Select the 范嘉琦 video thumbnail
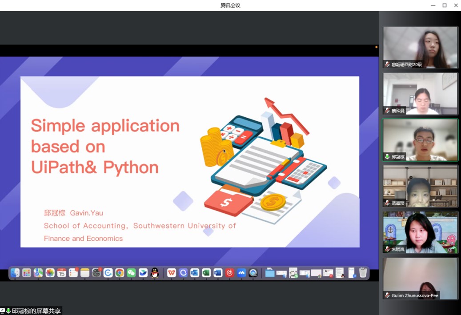 coord(420,186)
